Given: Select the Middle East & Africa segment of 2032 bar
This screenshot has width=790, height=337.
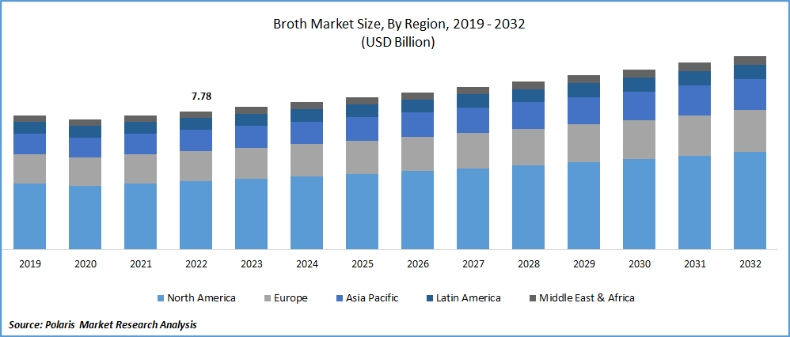Looking at the screenshot, I should (750, 60).
